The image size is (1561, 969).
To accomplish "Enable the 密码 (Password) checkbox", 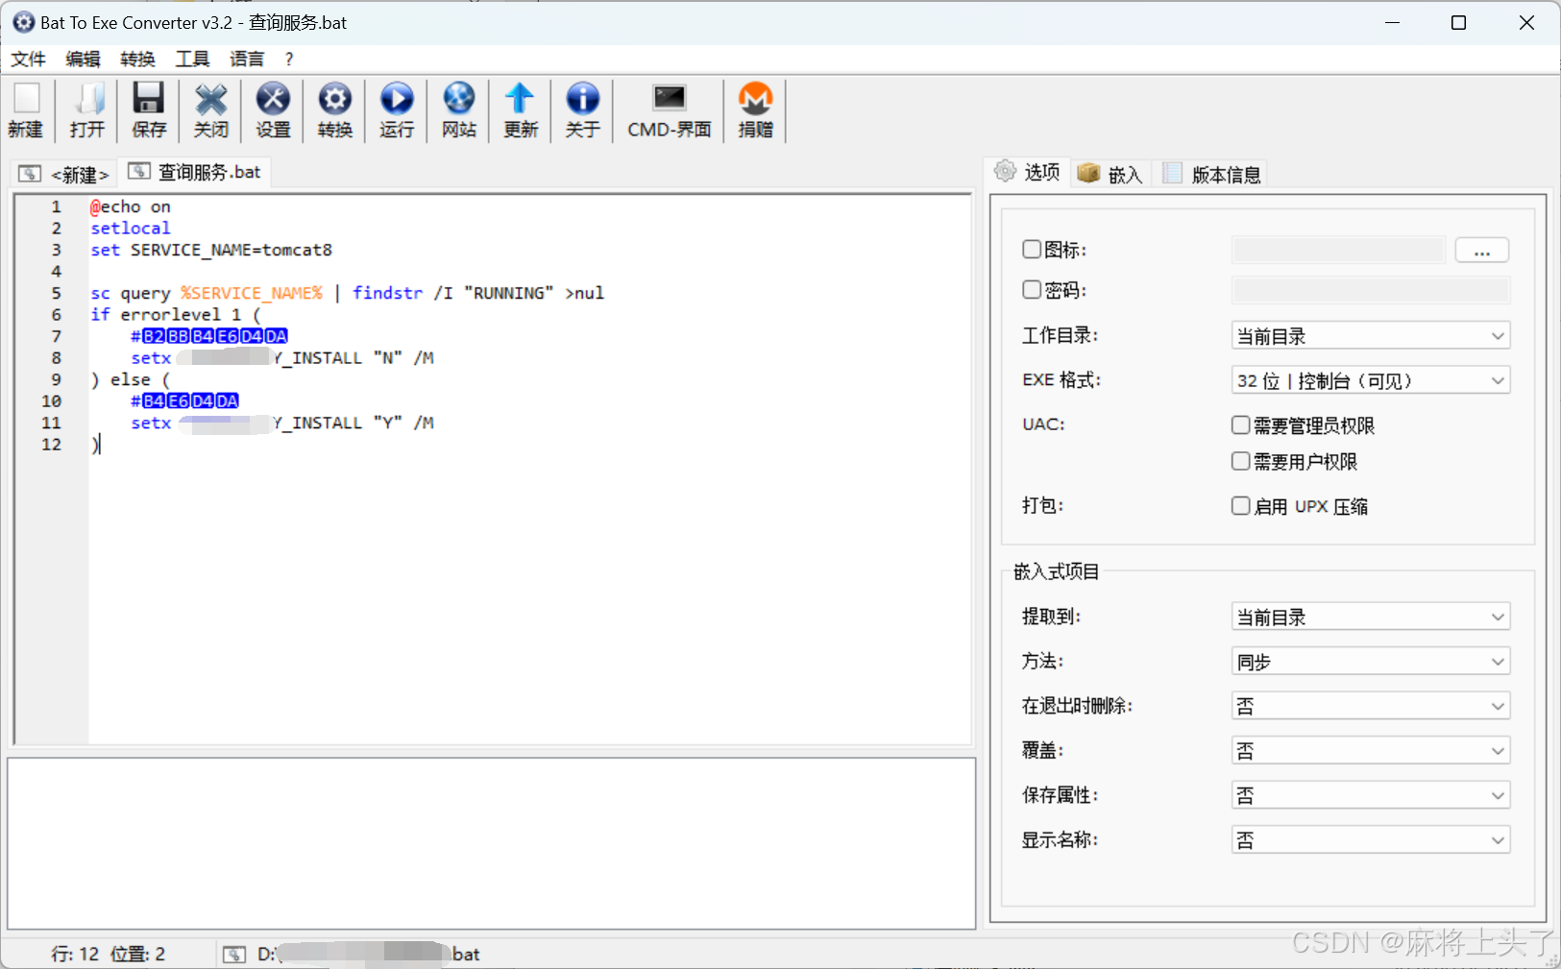I will 1032,290.
